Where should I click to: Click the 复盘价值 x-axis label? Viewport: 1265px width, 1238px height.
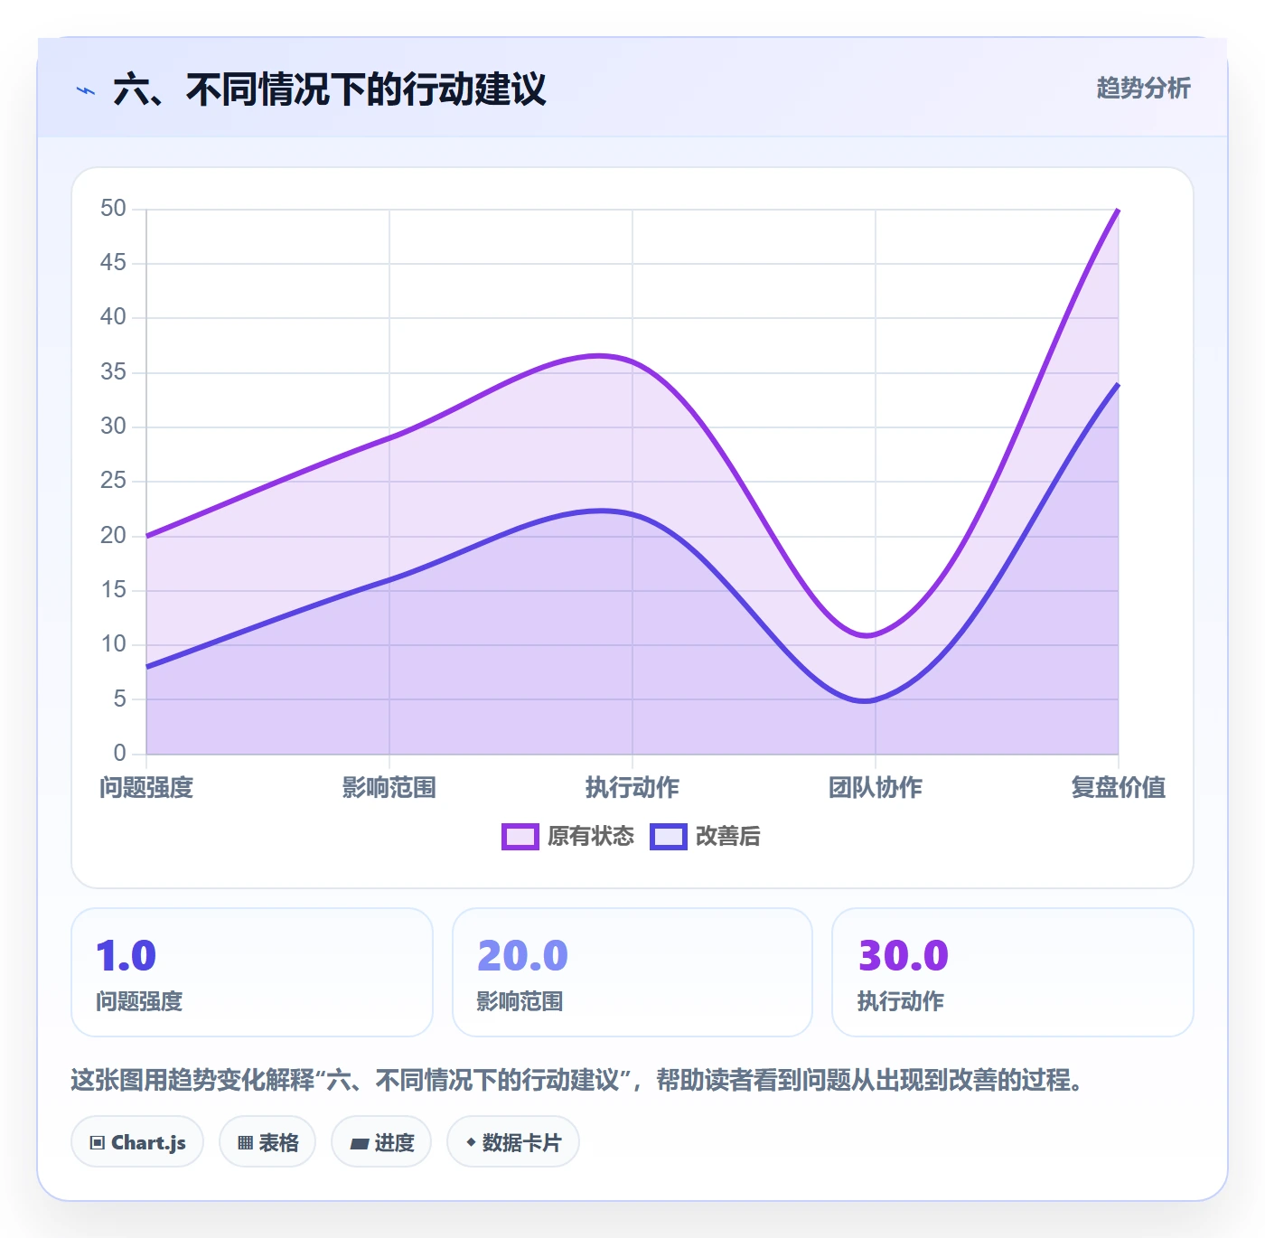point(1119,788)
